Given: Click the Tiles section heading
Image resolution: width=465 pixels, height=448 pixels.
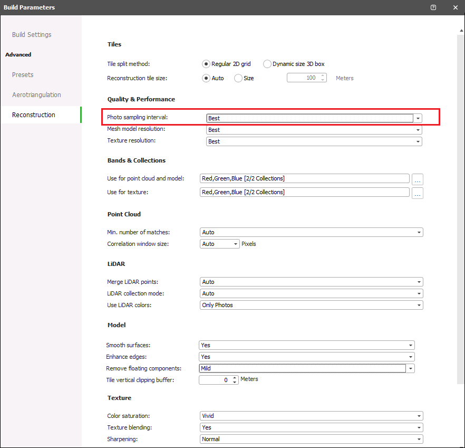Looking at the screenshot, I should (114, 44).
